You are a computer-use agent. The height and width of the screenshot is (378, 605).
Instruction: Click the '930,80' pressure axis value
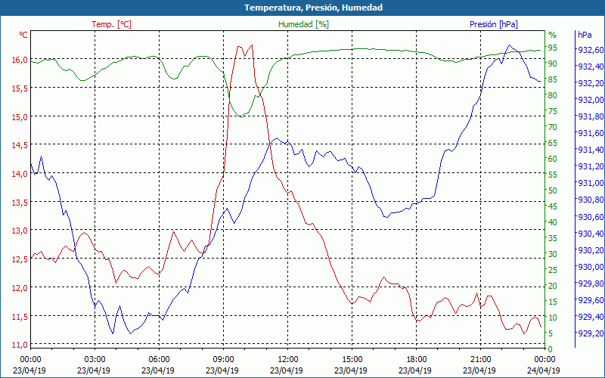point(591,200)
